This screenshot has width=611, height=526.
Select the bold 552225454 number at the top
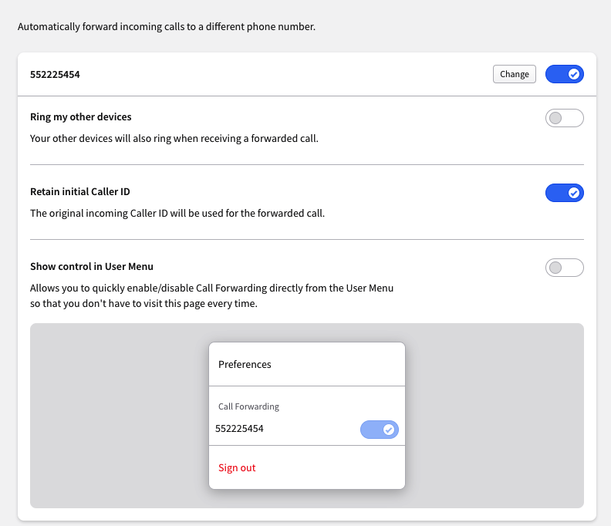55,74
